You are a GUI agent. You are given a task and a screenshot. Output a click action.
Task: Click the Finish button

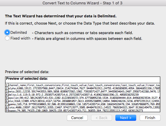[150, 118]
